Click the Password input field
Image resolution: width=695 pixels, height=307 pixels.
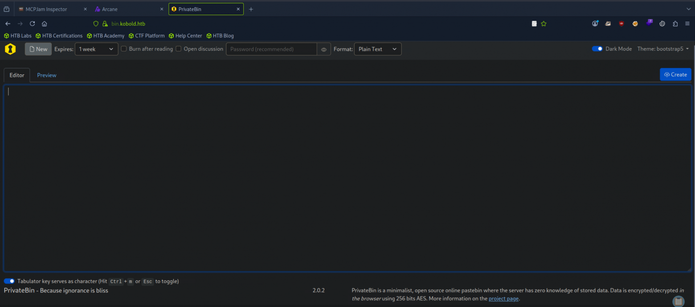pyautogui.click(x=271, y=49)
